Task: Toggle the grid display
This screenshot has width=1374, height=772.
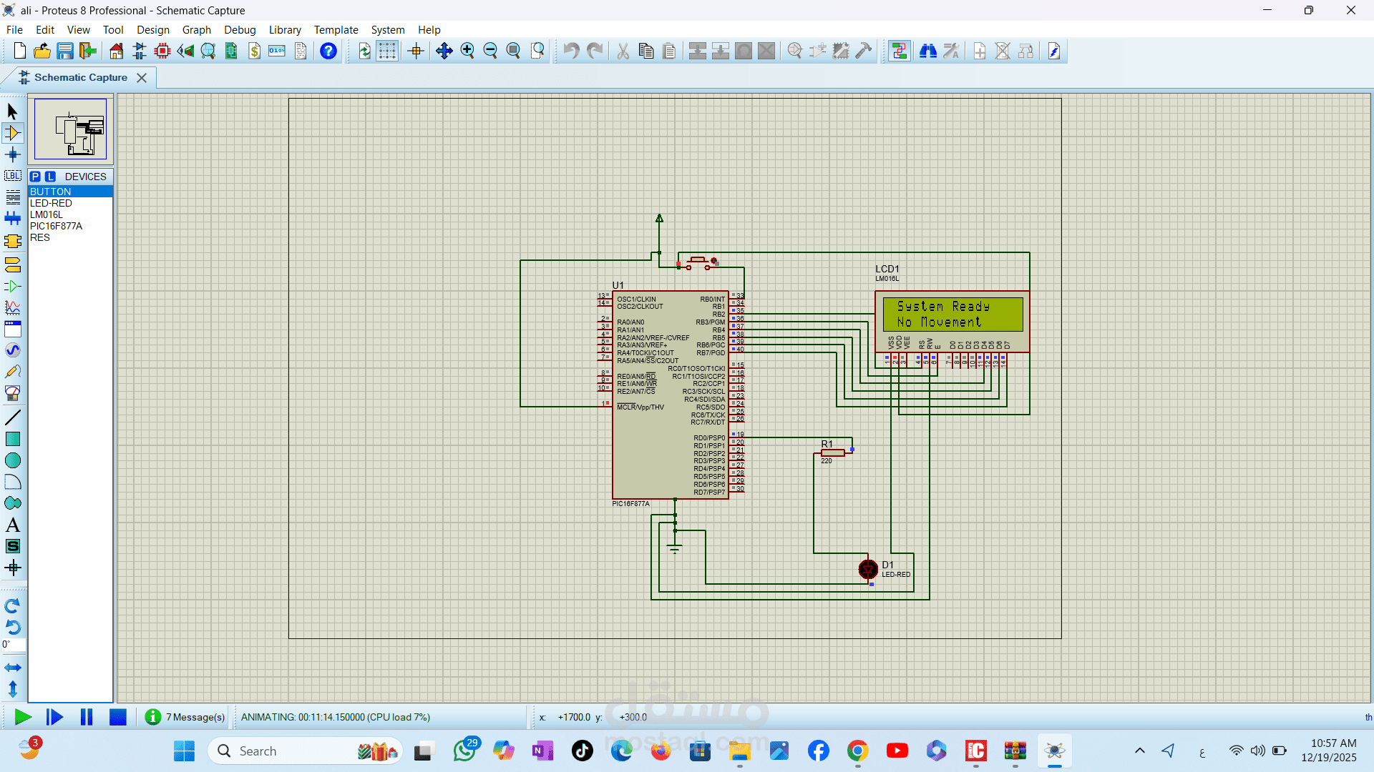Action: [x=387, y=51]
